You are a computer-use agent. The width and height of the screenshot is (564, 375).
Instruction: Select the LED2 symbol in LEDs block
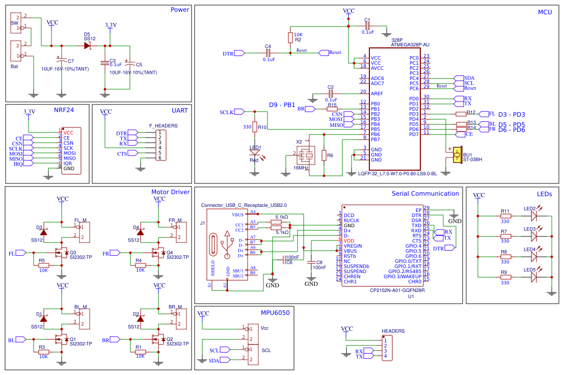click(x=534, y=216)
